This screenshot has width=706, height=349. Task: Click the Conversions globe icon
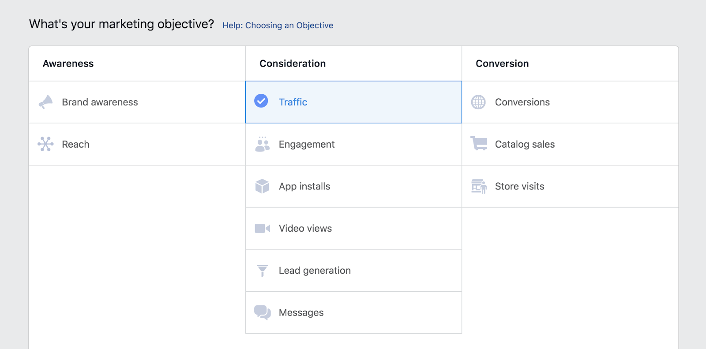[x=478, y=102]
